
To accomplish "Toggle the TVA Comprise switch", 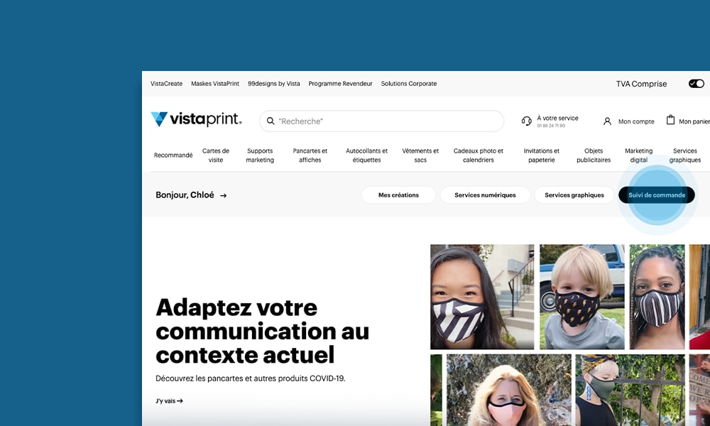I will [696, 83].
